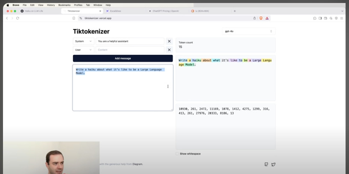Click token ID 27976 in the ID list

pos(197,114)
